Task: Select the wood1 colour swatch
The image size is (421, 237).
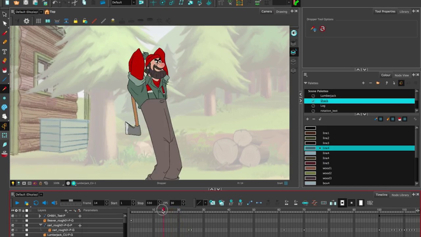Action: click(310, 168)
